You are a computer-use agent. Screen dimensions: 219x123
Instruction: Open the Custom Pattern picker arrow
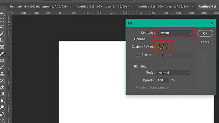coord(167,47)
